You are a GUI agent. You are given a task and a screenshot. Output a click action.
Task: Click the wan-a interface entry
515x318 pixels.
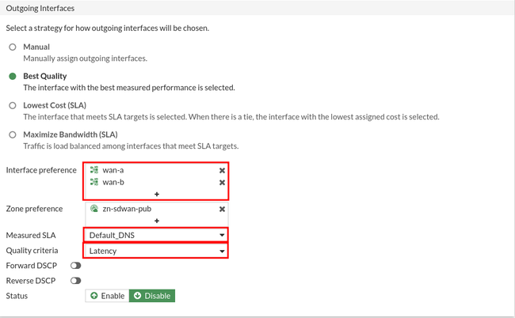point(113,170)
